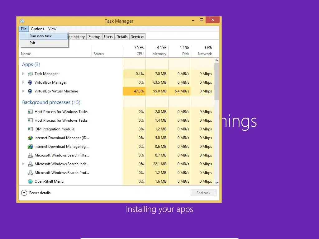The height and width of the screenshot is (239, 319).
Task: Sort by the CPU column header
Action: coord(134,50)
